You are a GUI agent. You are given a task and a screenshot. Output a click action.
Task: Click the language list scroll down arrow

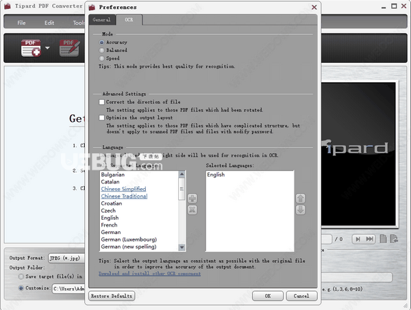coord(182,247)
